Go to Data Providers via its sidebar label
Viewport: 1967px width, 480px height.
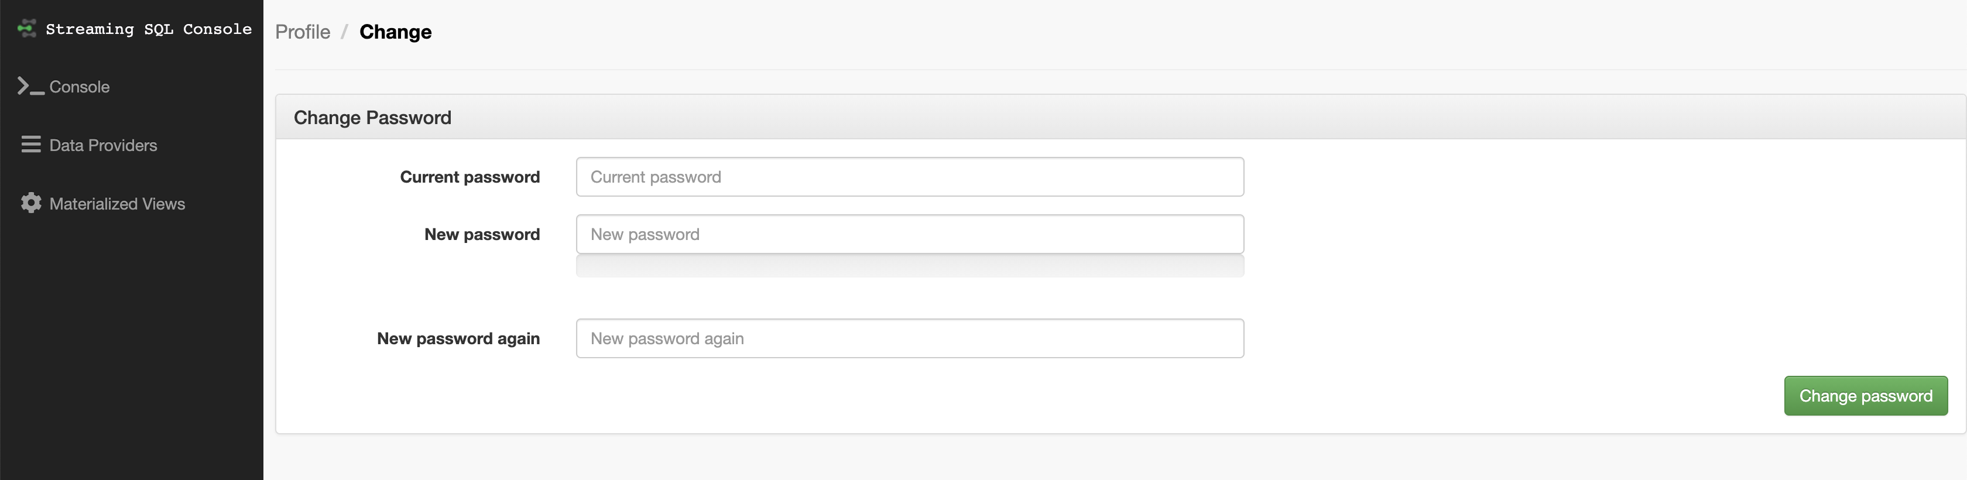103,145
